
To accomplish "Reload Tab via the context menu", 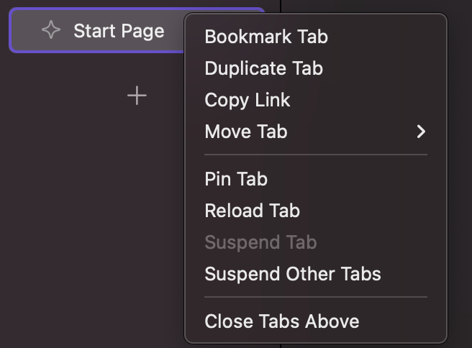I will tap(252, 211).
